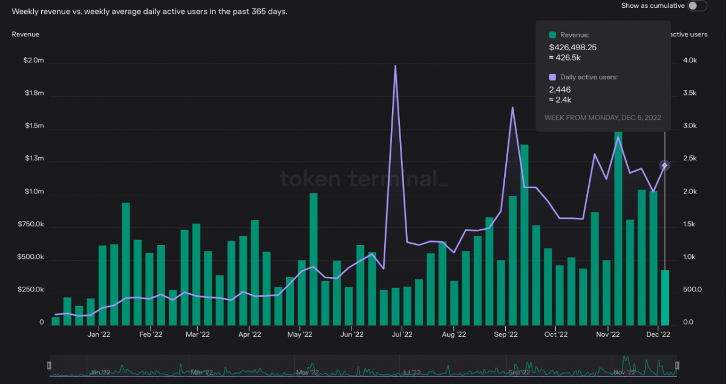Click the Revenue axis title
Screen dimensions: 726x384
point(25,34)
